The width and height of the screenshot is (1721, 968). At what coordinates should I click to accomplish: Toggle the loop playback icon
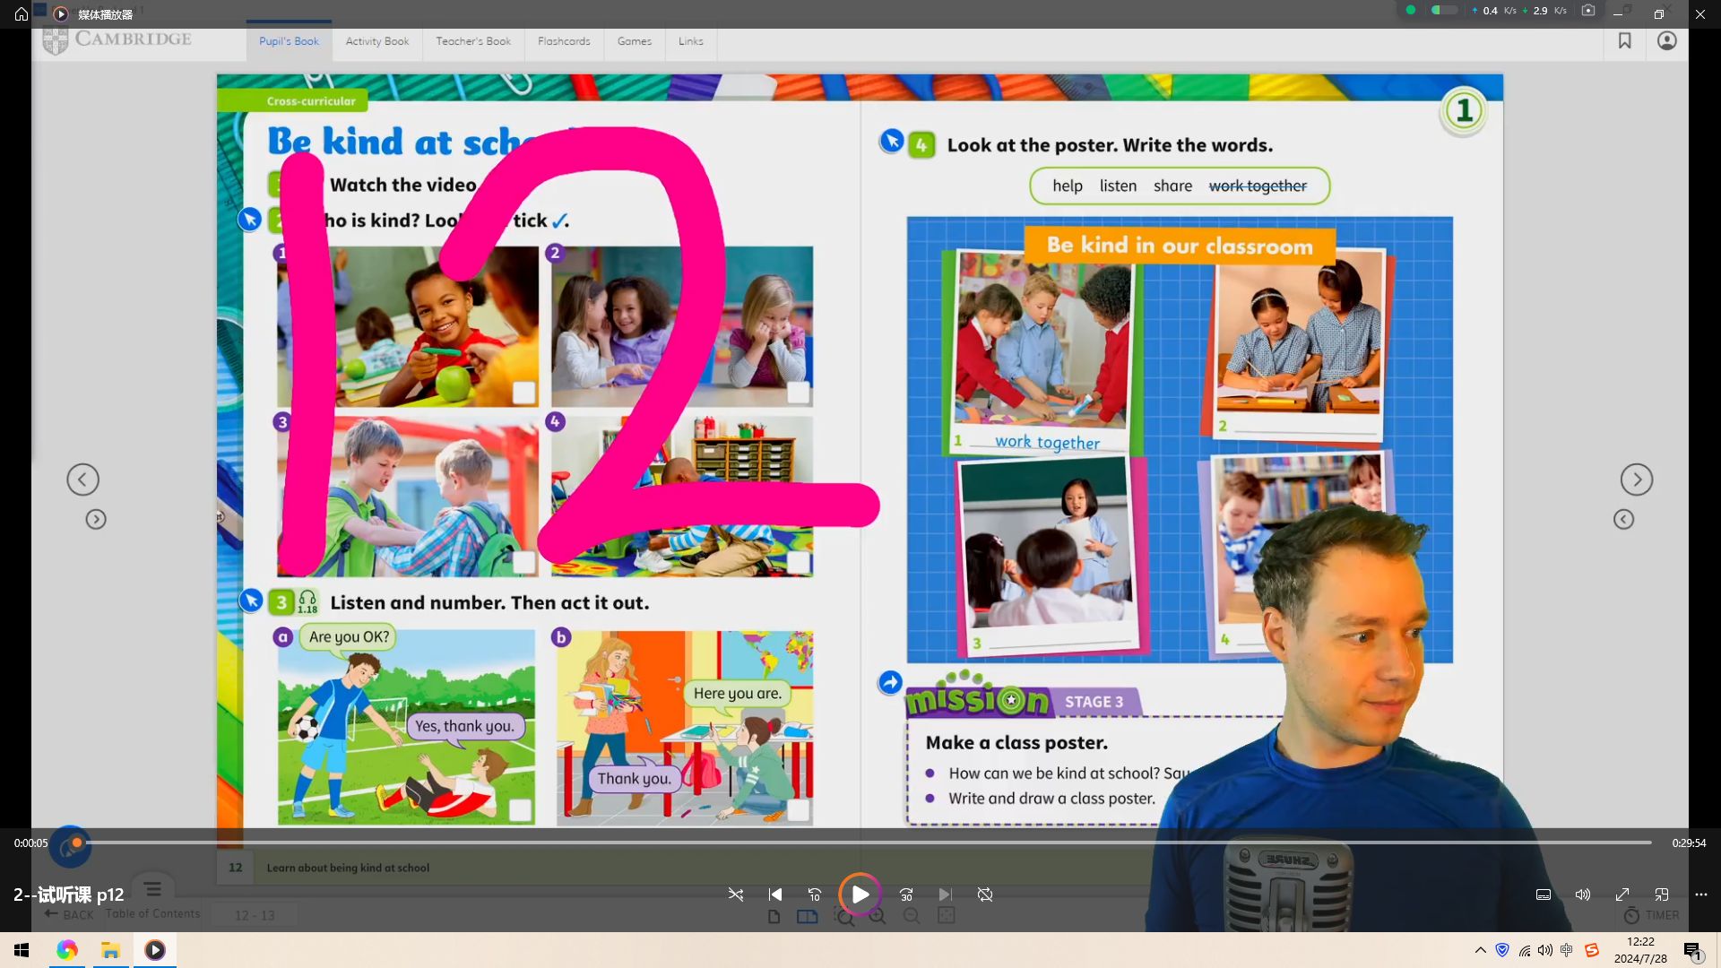[984, 894]
